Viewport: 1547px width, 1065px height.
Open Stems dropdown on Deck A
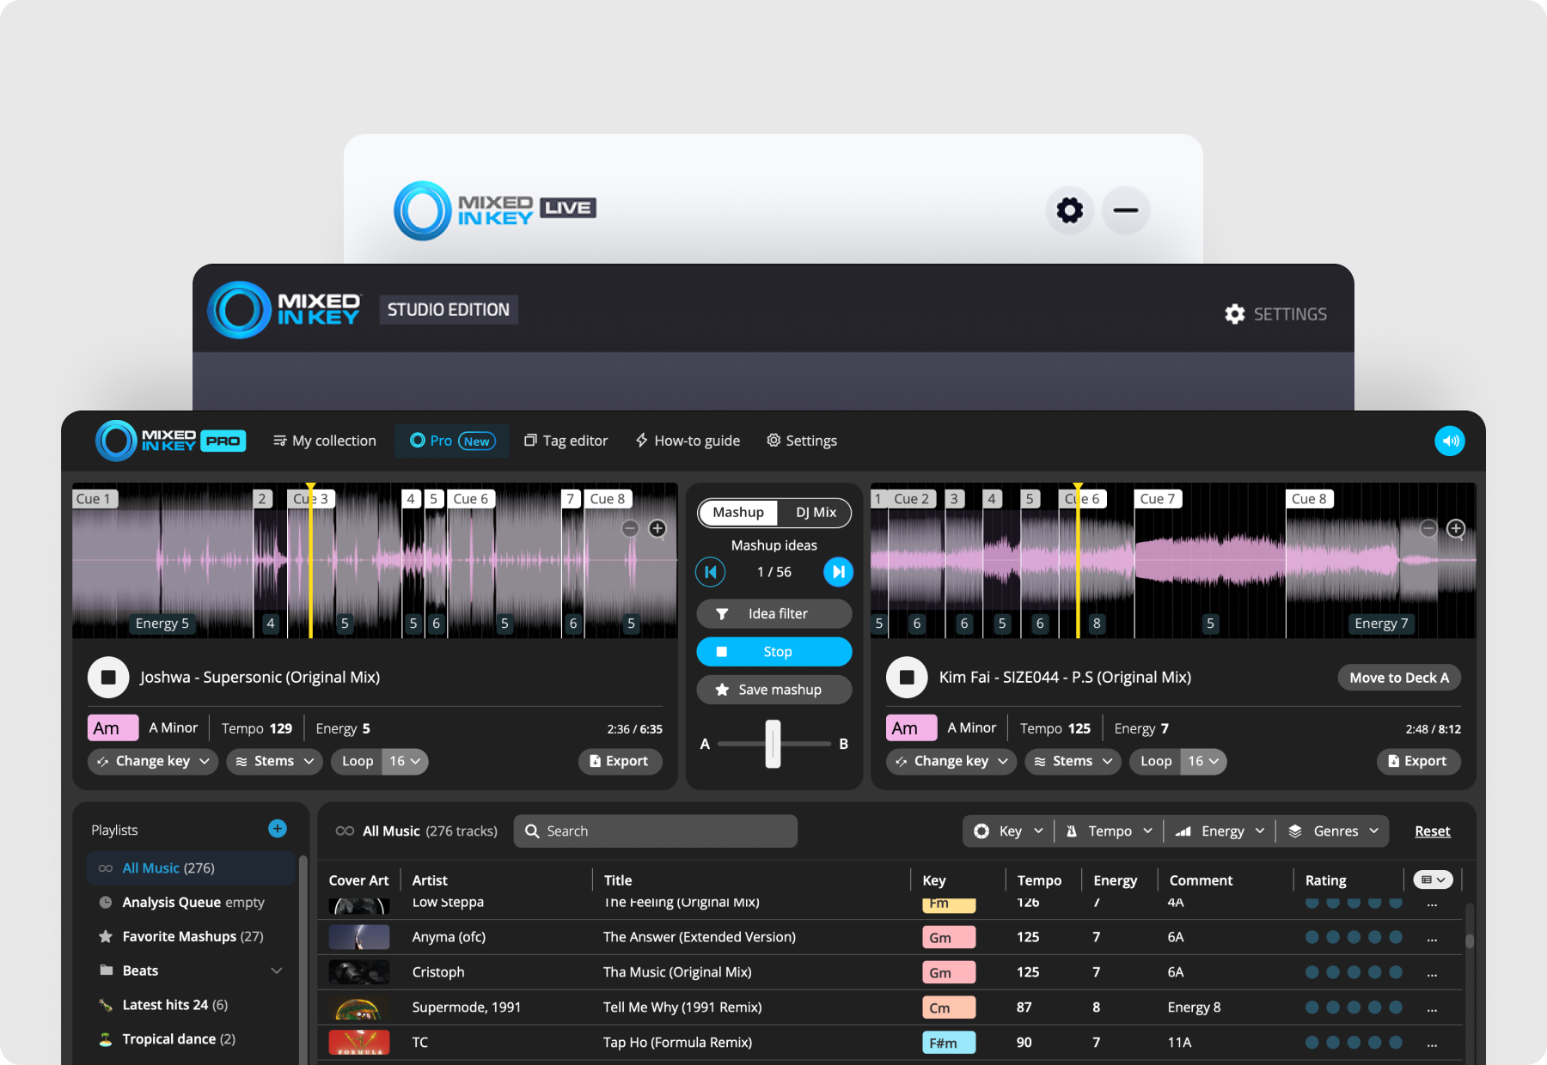(275, 762)
